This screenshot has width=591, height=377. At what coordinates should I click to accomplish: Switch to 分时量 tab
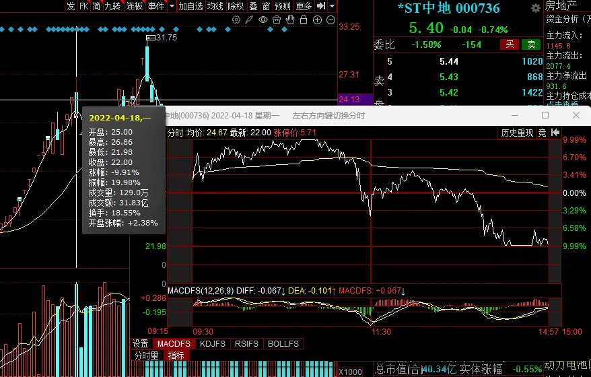[x=147, y=355]
